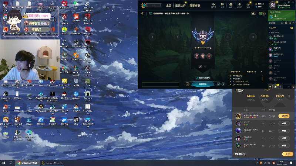Open the choumodujiang profile avatar in the top right

(x=273, y=5)
